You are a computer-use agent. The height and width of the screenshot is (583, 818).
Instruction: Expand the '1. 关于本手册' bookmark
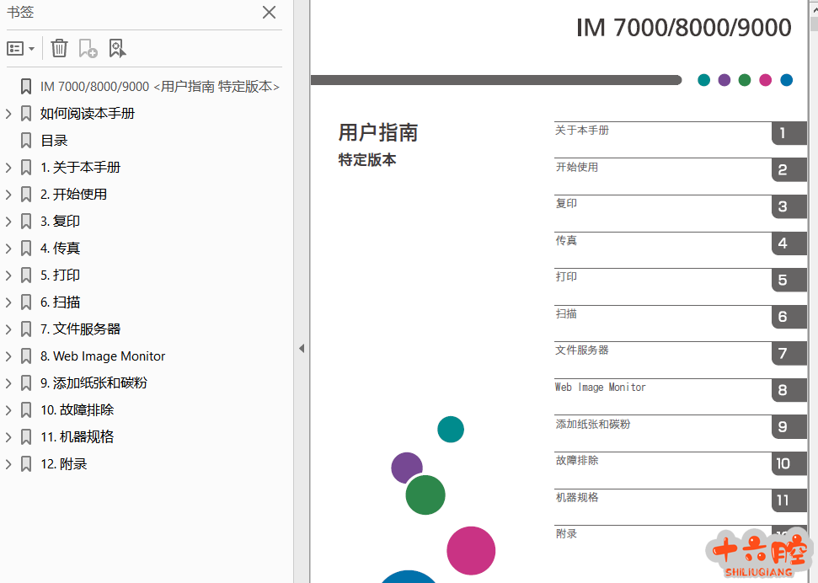click(x=9, y=168)
